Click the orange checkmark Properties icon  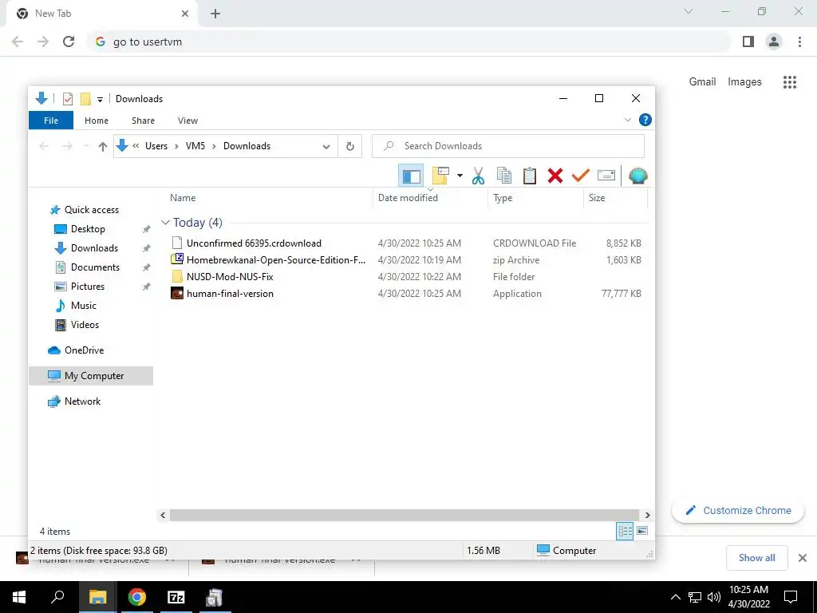click(580, 176)
